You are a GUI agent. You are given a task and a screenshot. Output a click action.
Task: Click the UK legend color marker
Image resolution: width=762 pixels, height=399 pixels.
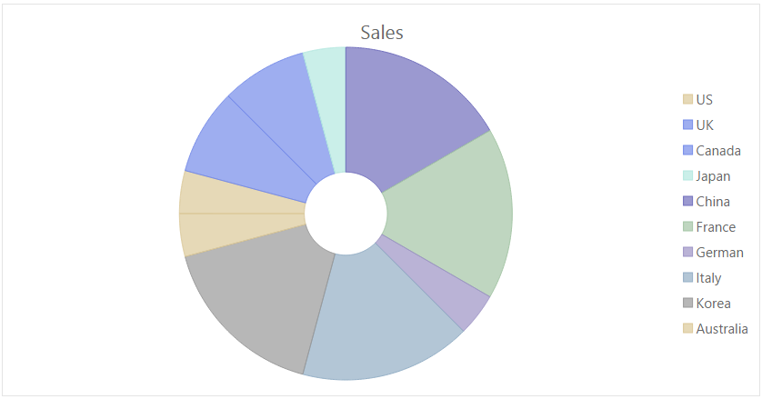pyautogui.click(x=687, y=125)
